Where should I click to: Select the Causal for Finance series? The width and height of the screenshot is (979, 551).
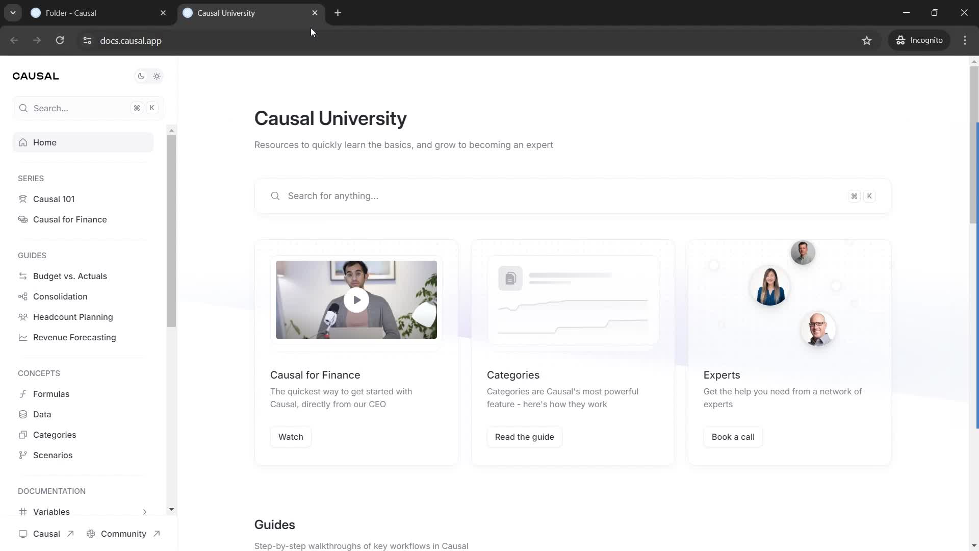69,219
